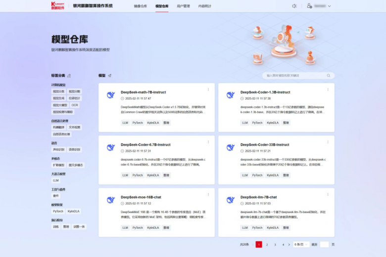Click the edit pencil icon beside 标签分类
Screen dimensions: 386x257
pyautogui.click(x=69, y=76)
